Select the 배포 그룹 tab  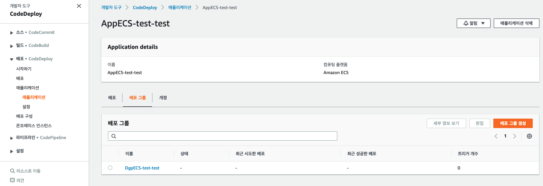(x=138, y=97)
